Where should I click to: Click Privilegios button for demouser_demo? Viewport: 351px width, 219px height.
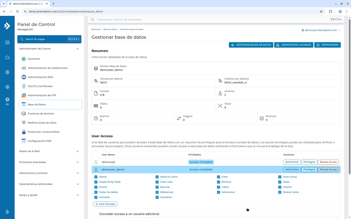click(309, 169)
